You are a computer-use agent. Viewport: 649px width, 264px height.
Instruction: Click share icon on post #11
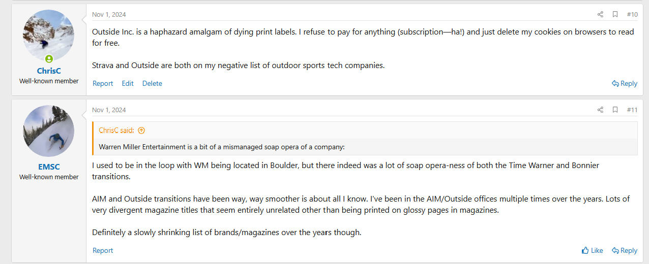tap(600, 110)
